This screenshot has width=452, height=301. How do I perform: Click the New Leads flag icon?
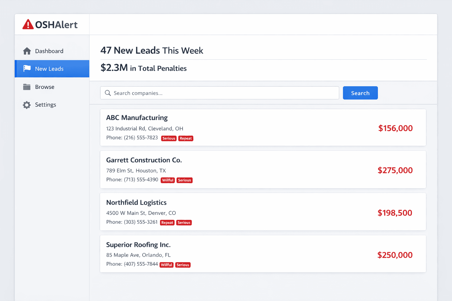(27, 68)
